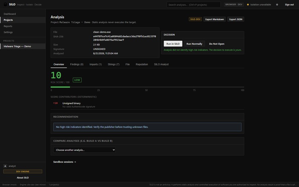Click the DEV ENGINE badge

[x=23, y=171]
